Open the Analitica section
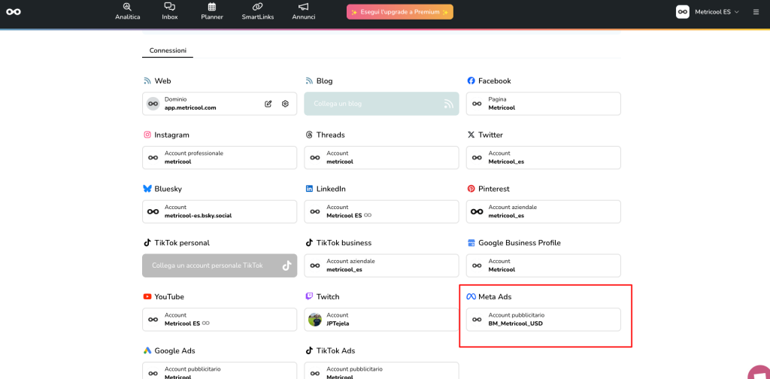 click(x=127, y=11)
